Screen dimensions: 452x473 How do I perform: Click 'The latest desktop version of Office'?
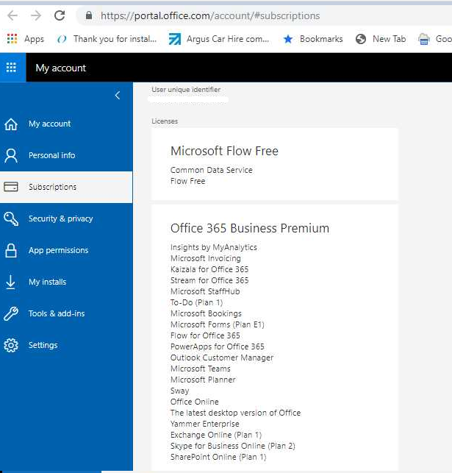point(236,413)
